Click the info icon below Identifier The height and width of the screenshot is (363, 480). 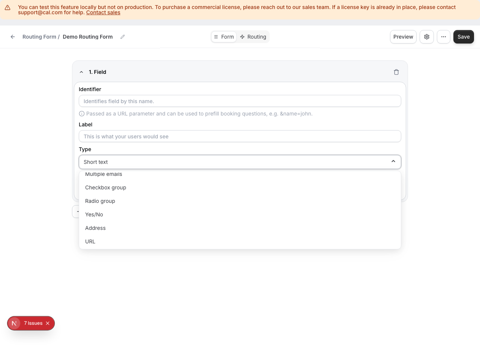tap(82, 114)
